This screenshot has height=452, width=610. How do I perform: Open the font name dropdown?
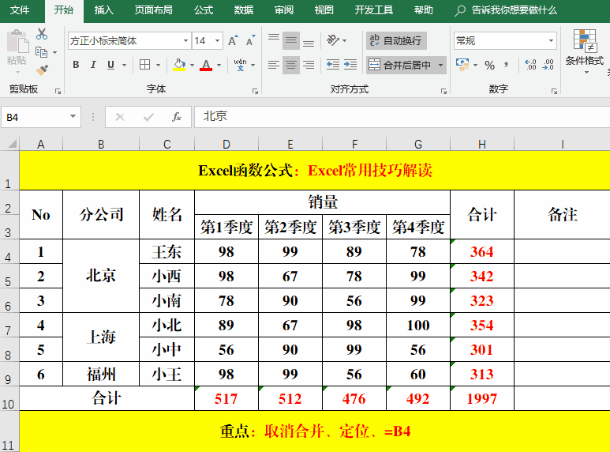point(185,40)
